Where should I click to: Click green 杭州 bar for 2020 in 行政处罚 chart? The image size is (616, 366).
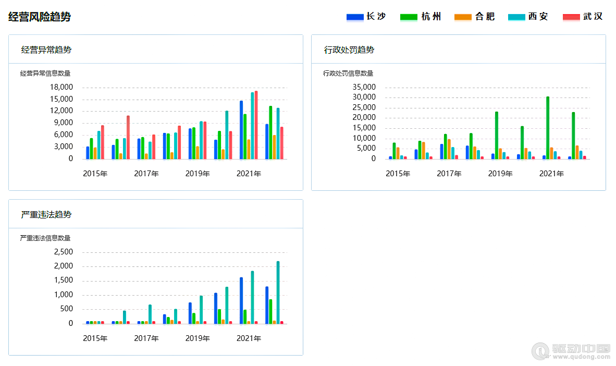click(522, 143)
